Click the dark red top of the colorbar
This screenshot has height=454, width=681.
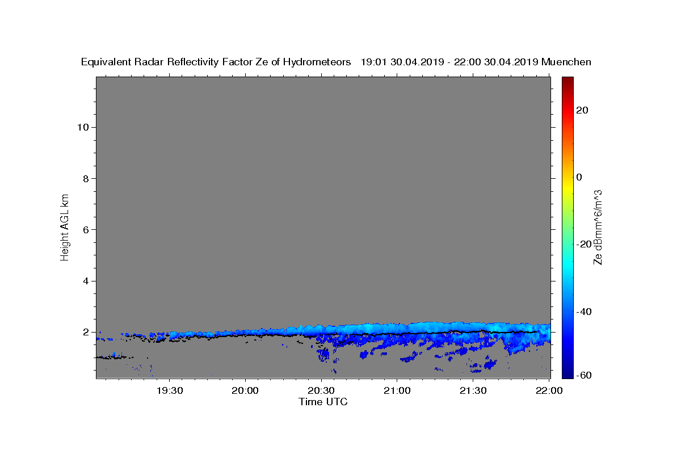pos(567,81)
